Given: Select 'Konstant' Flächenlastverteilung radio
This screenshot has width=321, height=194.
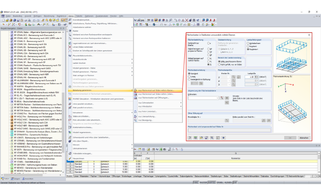Looking at the screenshot, I should click(189, 74).
